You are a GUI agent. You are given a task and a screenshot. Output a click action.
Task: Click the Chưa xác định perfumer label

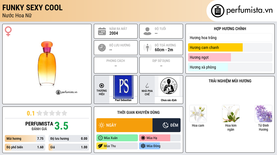(169, 100)
